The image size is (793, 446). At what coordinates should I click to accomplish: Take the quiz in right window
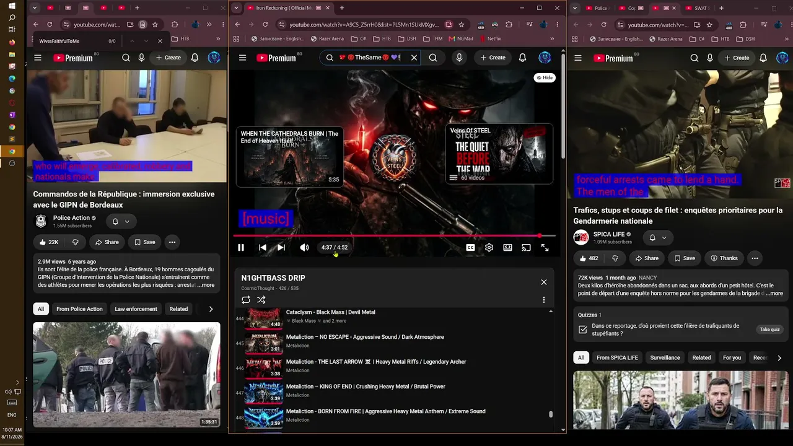pos(769,330)
